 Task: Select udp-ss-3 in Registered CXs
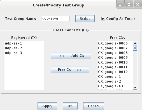(x=24, y=53)
